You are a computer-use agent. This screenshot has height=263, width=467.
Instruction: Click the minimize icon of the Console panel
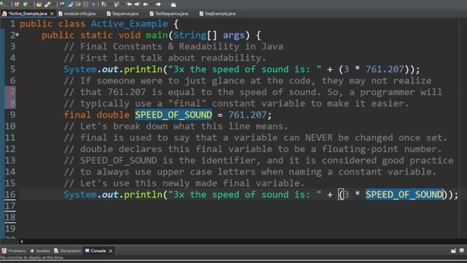click(x=453, y=251)
